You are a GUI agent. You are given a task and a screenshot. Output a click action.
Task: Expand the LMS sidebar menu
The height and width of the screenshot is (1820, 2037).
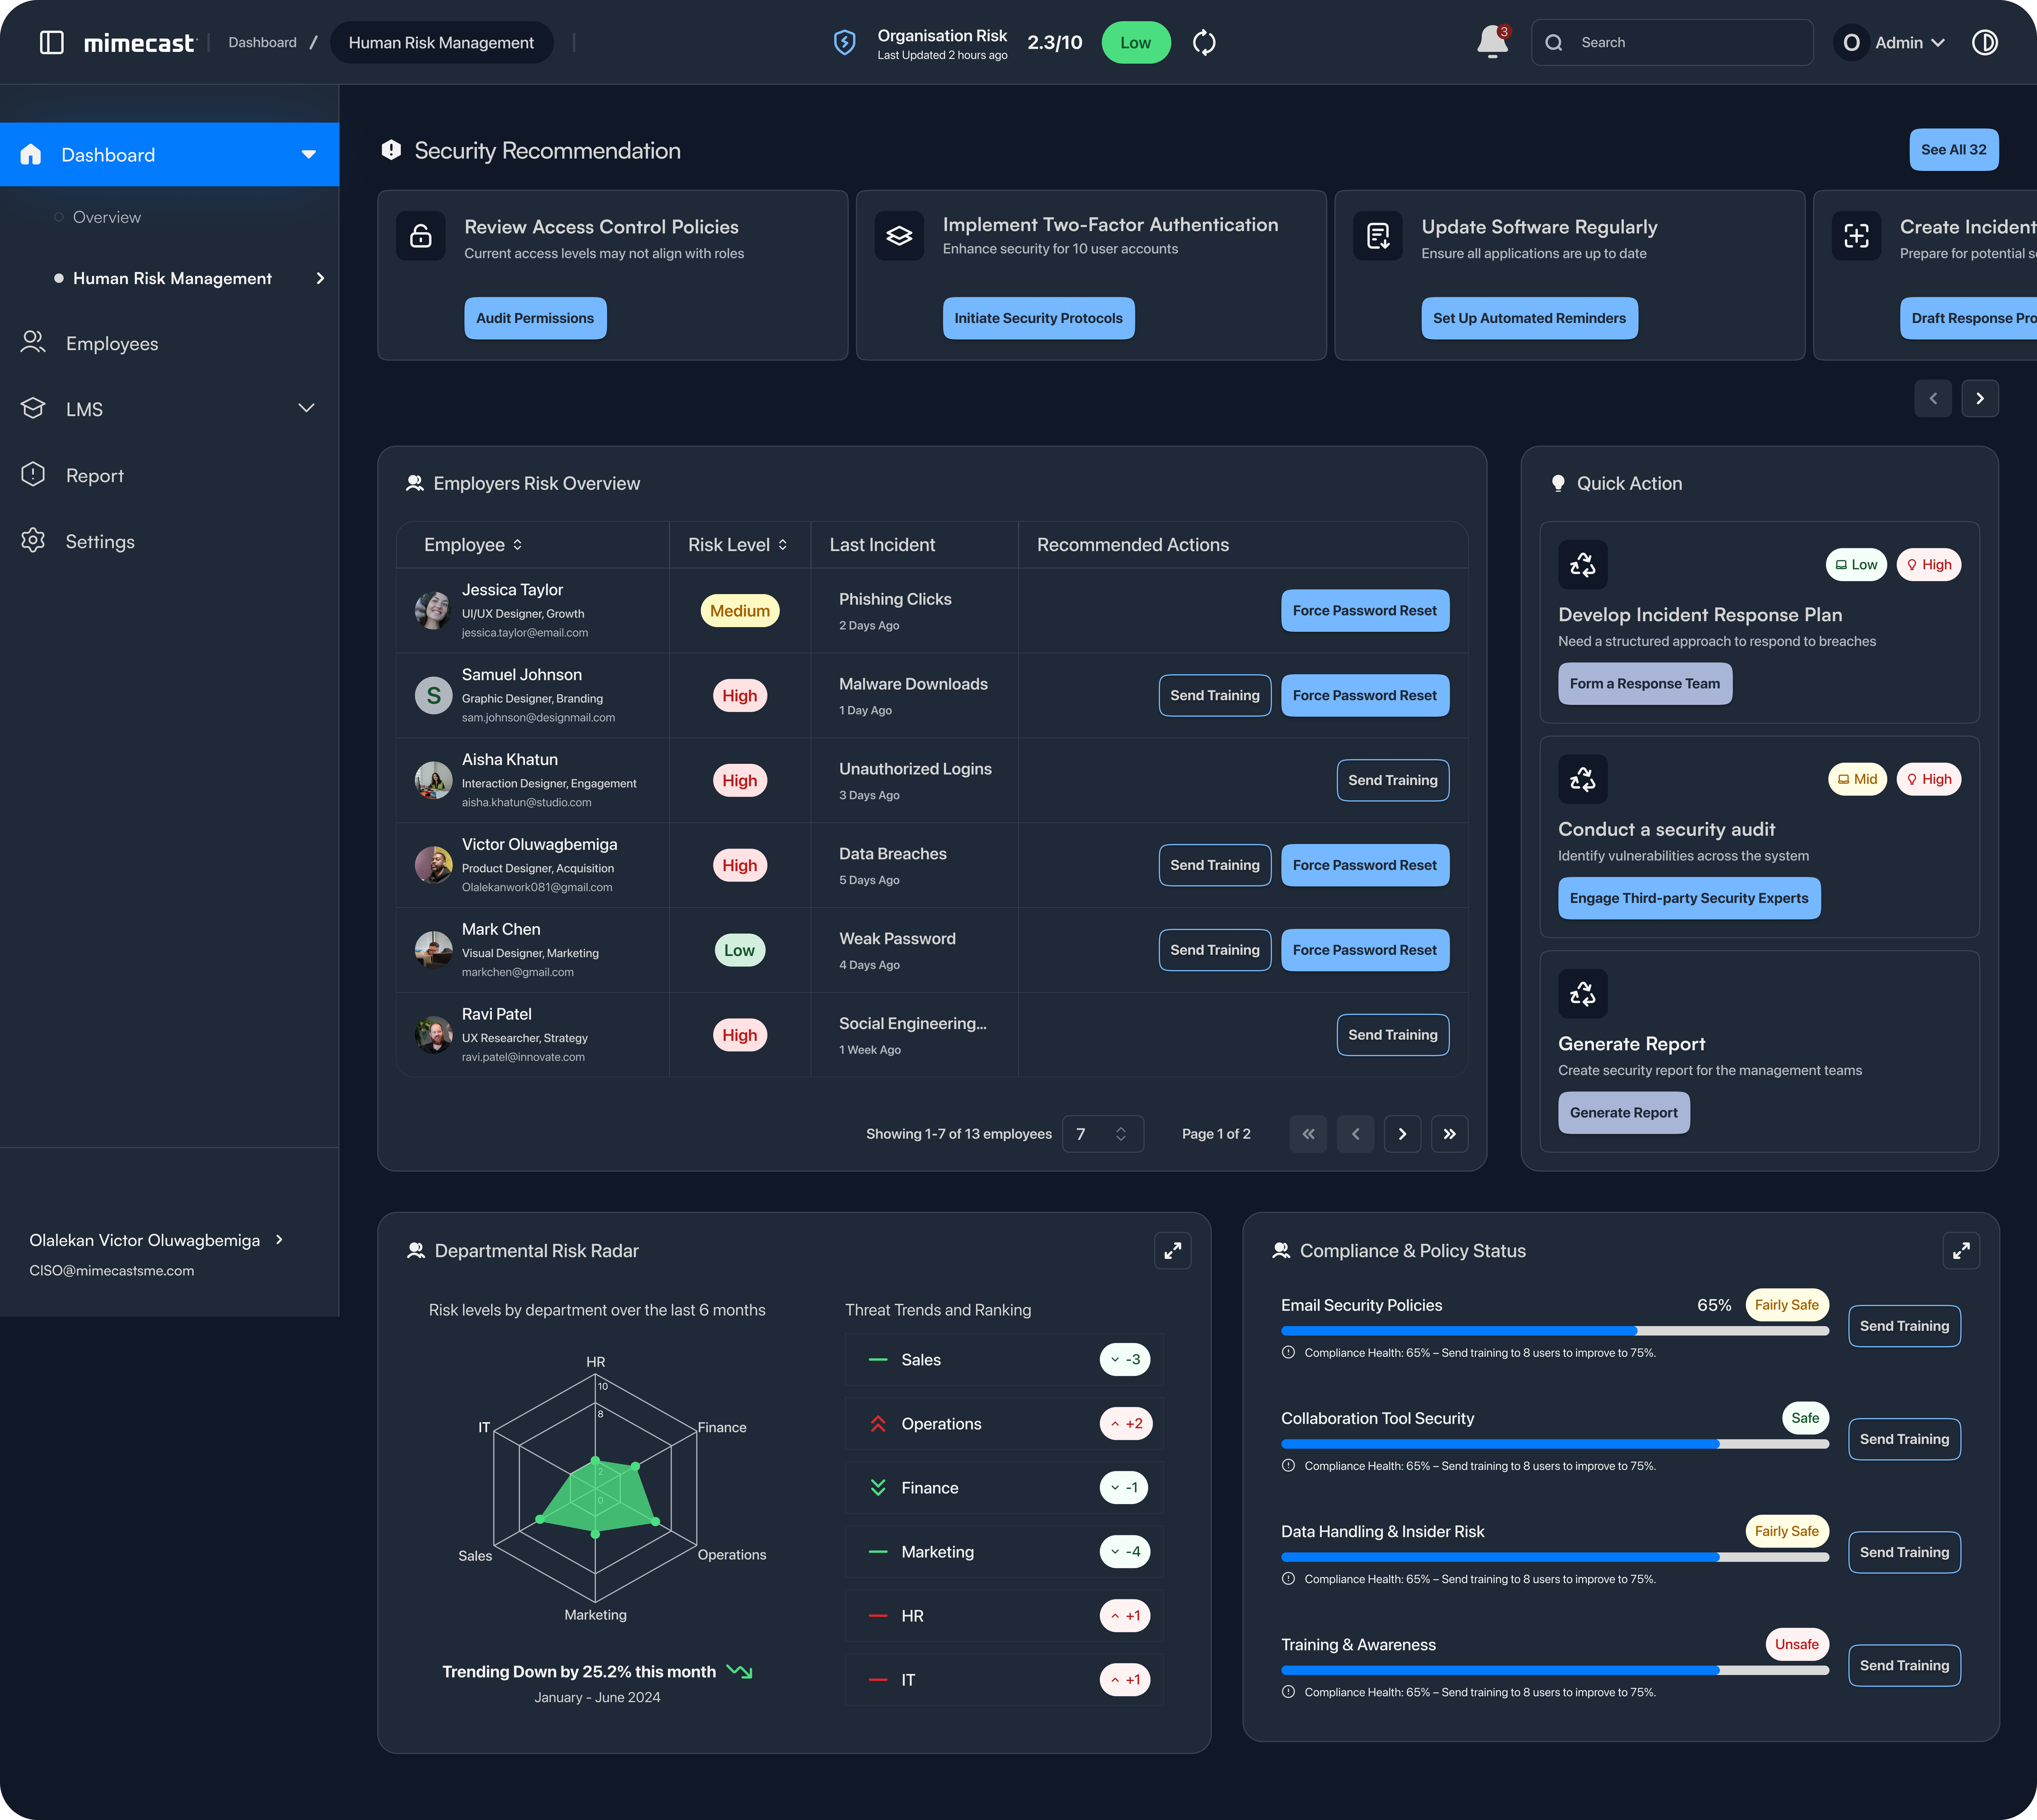tap(306, 408)
